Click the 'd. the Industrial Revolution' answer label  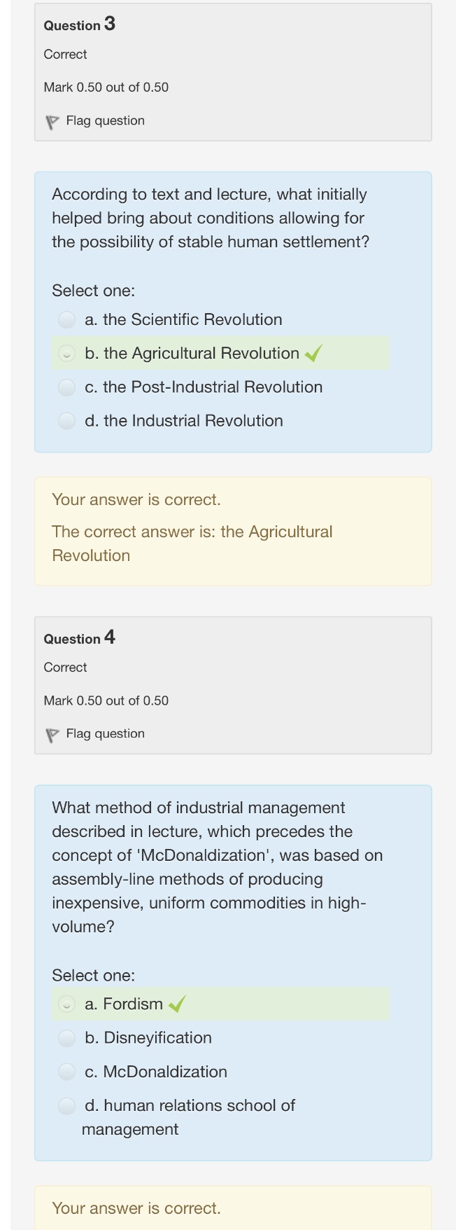(183, 421)
